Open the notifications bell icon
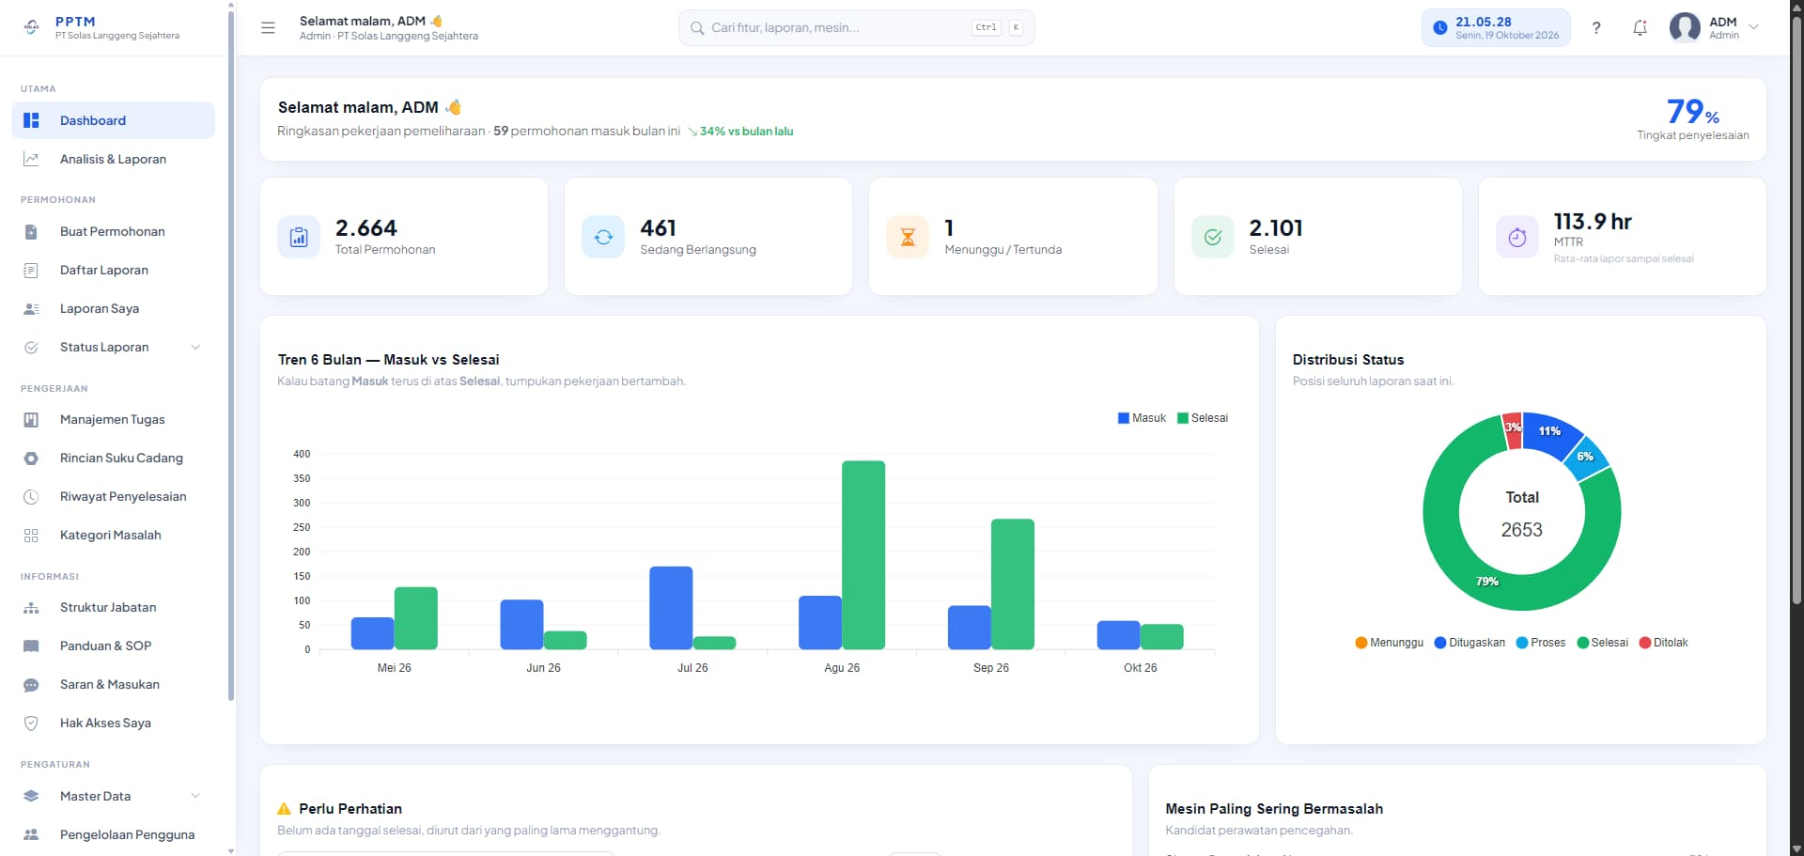 1640,28
